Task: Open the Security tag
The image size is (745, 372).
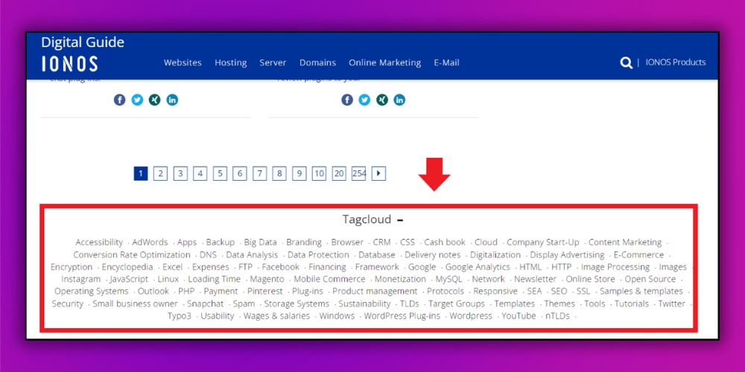Action: [68, 304]
